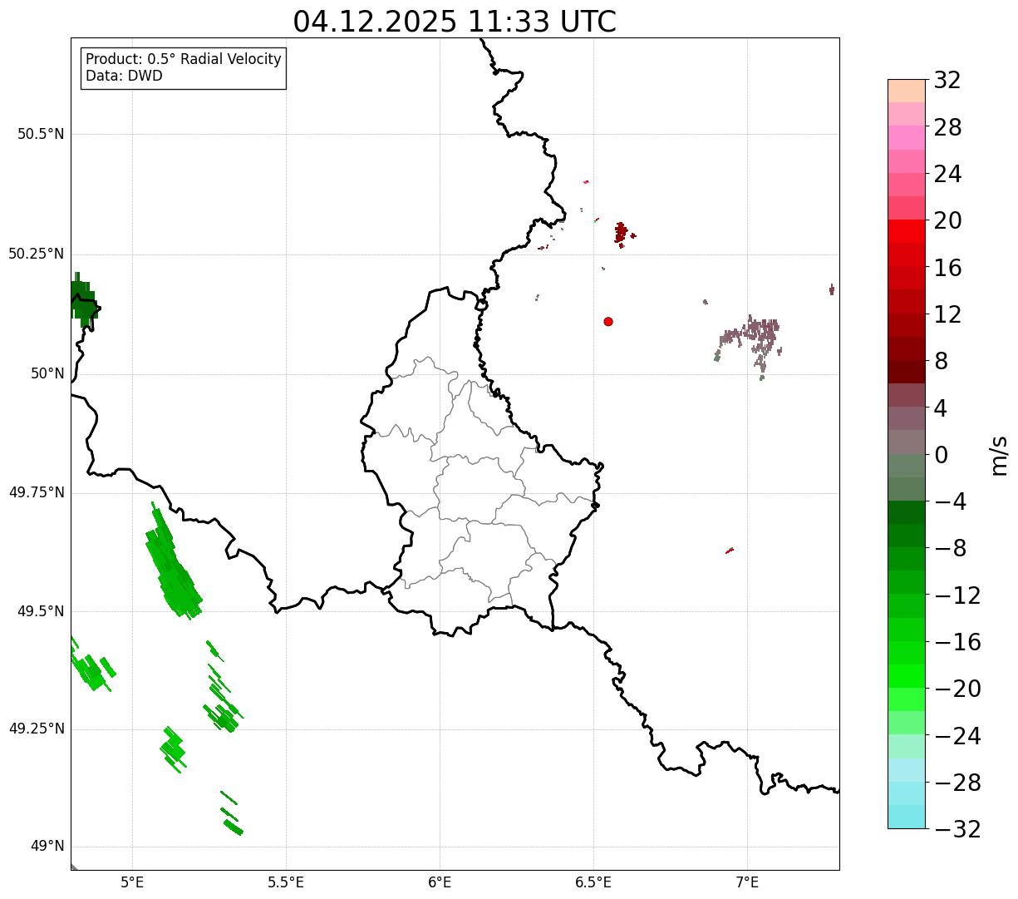Click the 'Data: DWD' label
Viewport: 1018px width, 899px height.
coord(124,76)
